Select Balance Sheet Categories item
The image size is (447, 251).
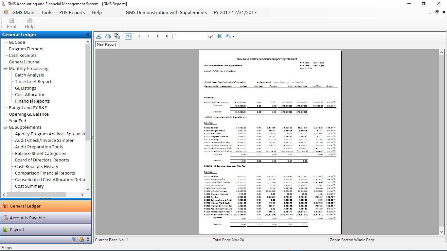point(41,153)
